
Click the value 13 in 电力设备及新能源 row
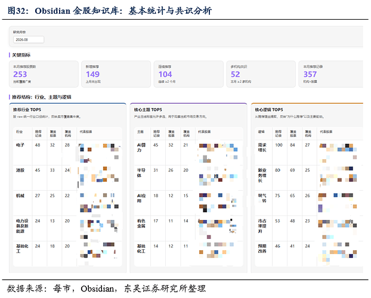click(52, 221)
